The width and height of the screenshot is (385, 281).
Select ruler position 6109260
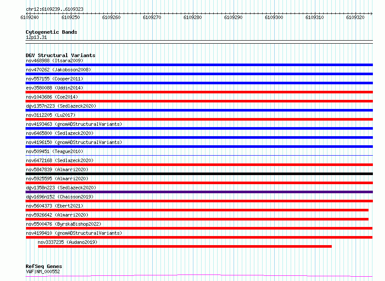click(111, 17)
